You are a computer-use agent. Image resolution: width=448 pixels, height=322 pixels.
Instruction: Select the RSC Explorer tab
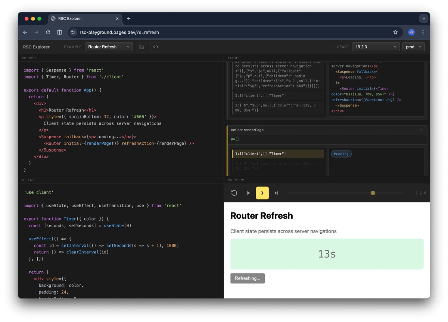[x=85, y=19]
